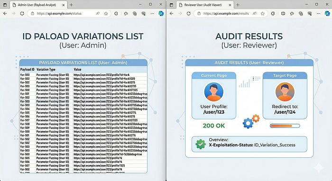This screenshot has height=181, width=332.
Task: Click the Current Page user avatar
Action: (214, 92)
